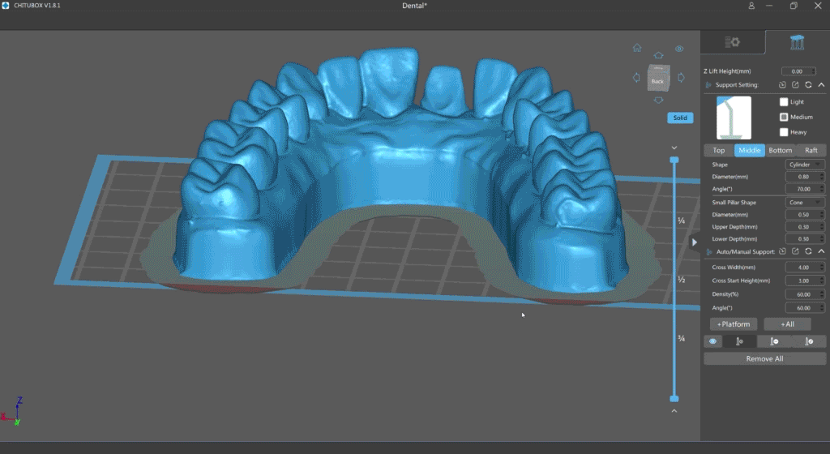Collapse the right panel with side arrow
Viewport: 830px width, 454px height.
695,242
